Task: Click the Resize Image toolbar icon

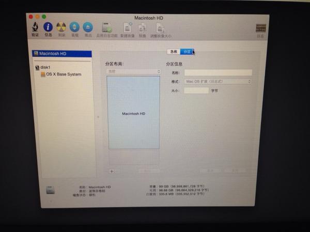Action: click(x=161, y=28)
